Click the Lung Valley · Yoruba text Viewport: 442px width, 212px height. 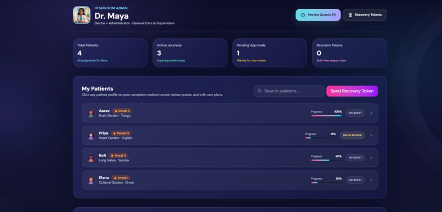click(x=114, y=160)
